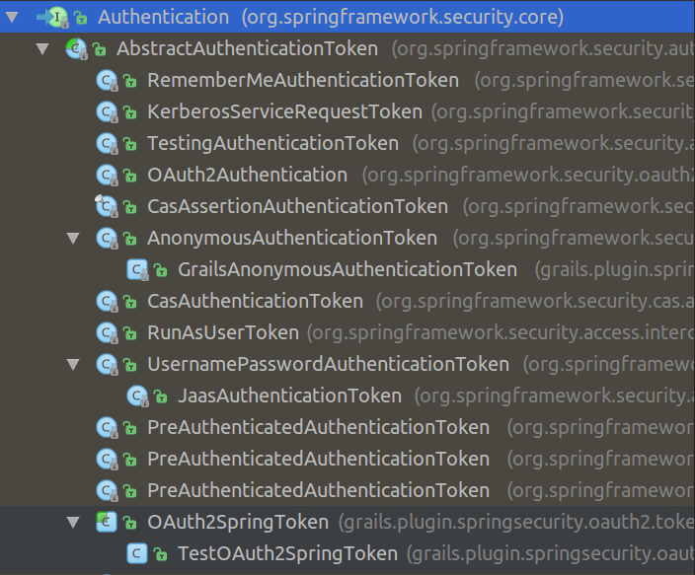Click the public lock icon beside OAuth2SpringToken
Image resolution: width=695 pixels, height=575 pixels.
[x=130, y=523]
